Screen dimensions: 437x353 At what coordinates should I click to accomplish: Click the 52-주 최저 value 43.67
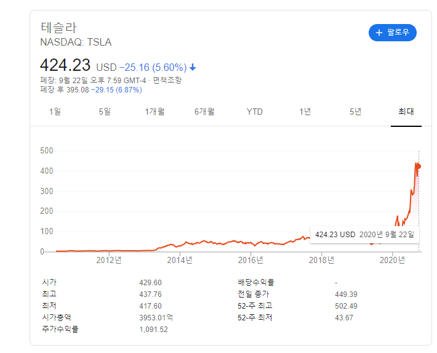(x=344, y=318)
